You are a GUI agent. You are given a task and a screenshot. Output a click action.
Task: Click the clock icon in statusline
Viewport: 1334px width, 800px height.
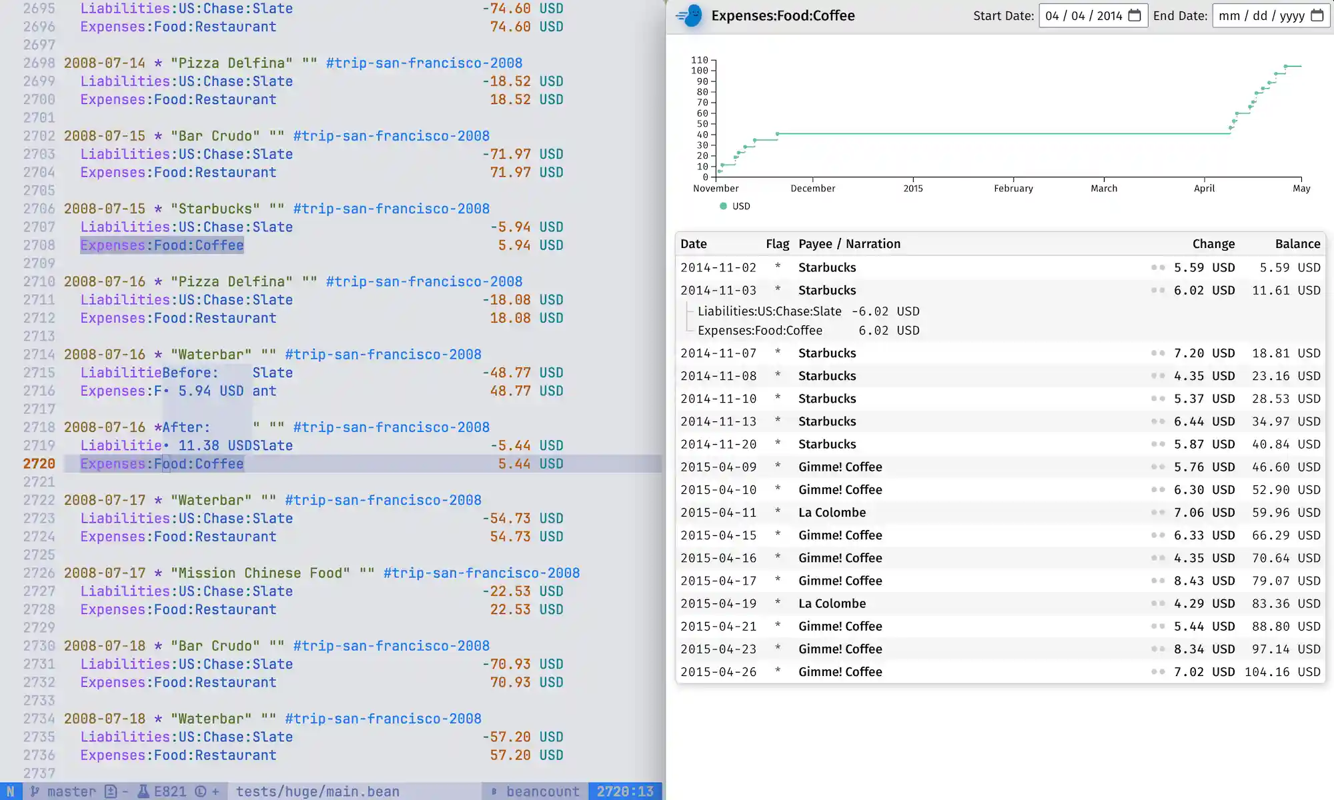pyautogui.click(x=200, y=791)
